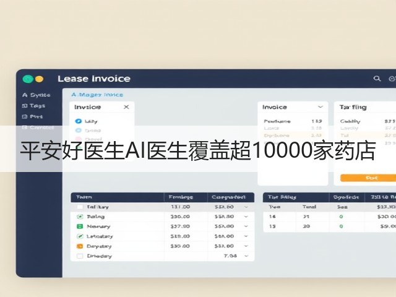Click the orange button in Tar fling panel

(368, 178)
